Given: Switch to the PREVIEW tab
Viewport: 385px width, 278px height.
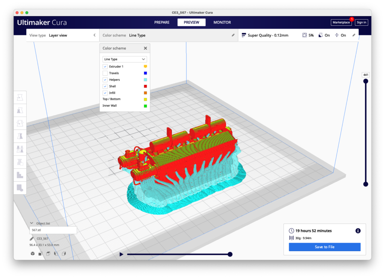Looking at the screenshot, I should point(191,22).
